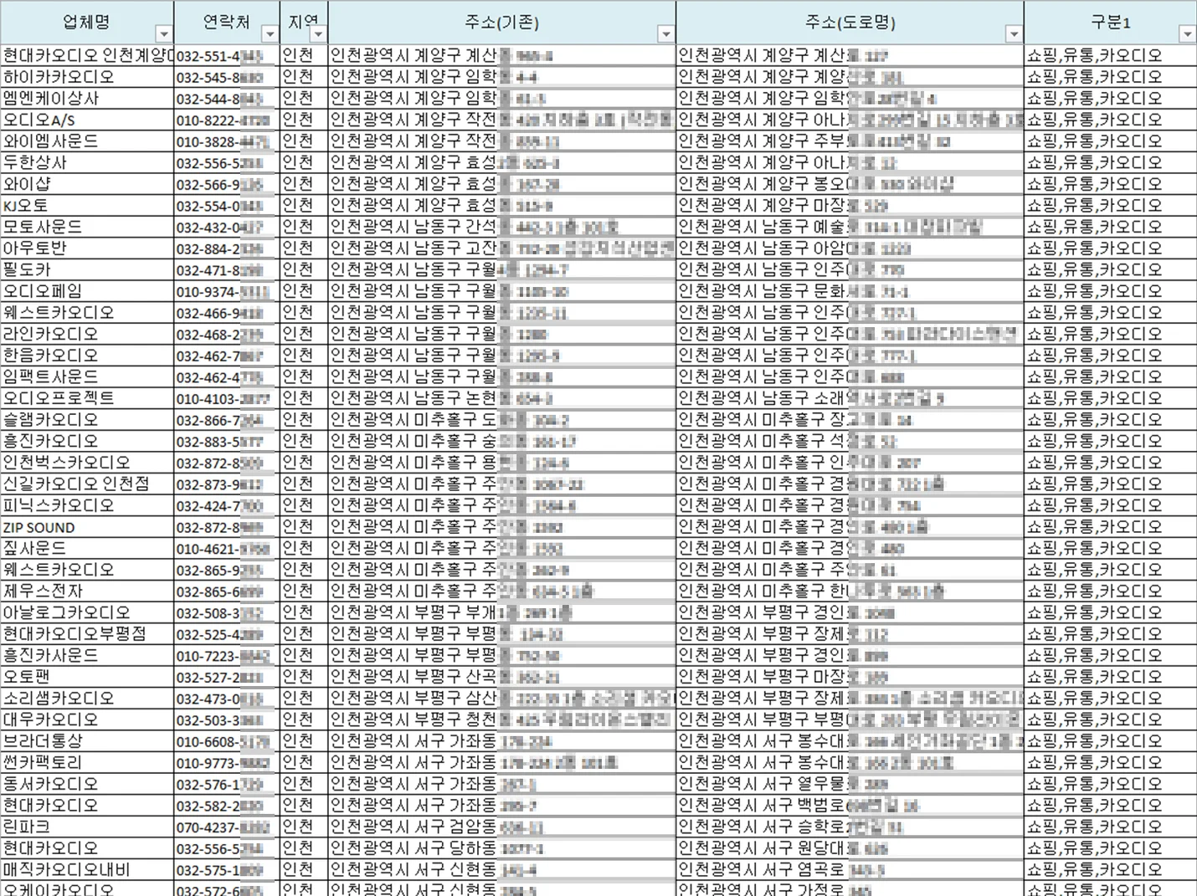Open the 구분1 column filter dropdown

pos(1187,34)
